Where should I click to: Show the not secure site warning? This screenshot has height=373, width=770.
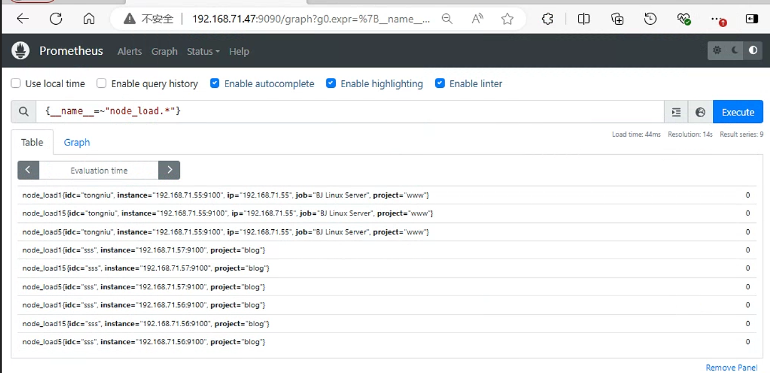(149, 19)
